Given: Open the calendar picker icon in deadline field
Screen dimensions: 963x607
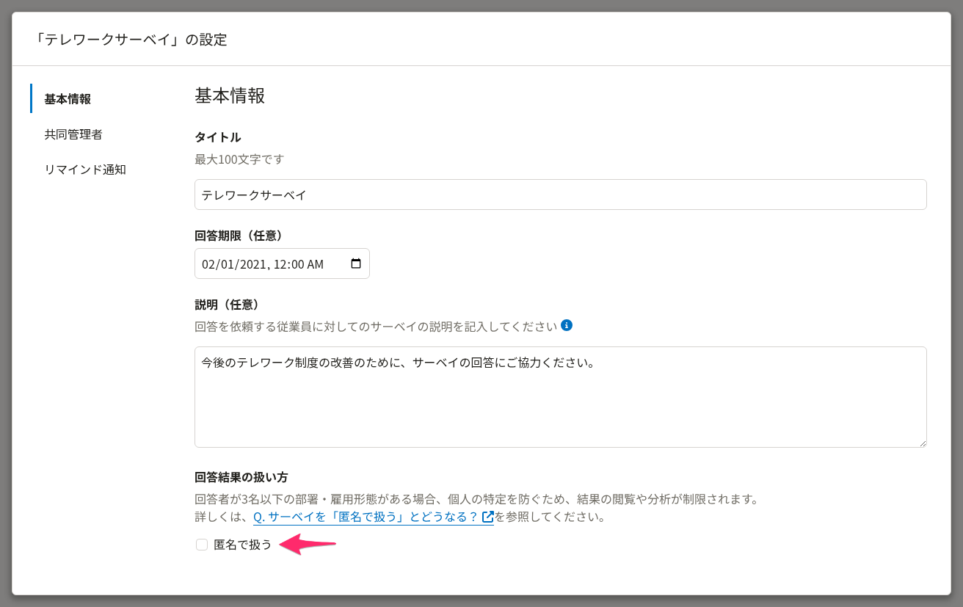Looking at the screenshot, I should click(356, 264).
